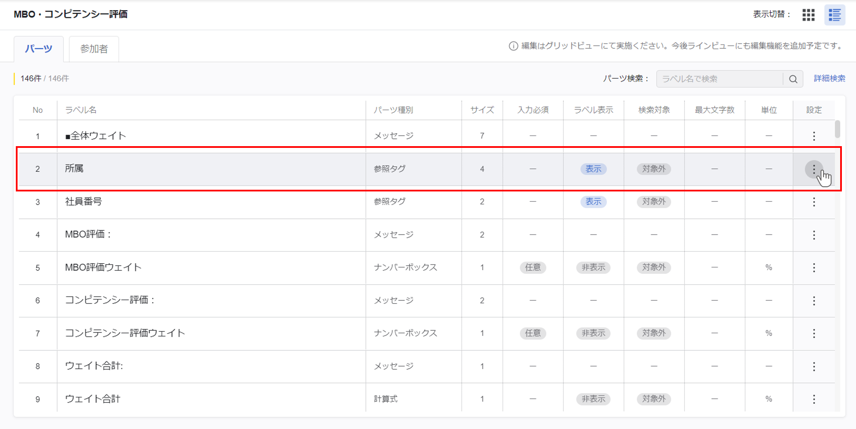Open three-dot menu for コンピテンシー評価： row
Viewport: 856px width, 429px height.
tap(814, 300)
